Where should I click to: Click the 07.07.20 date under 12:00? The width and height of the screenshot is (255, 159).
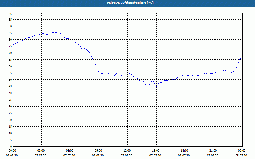click(x=127, y=156)
